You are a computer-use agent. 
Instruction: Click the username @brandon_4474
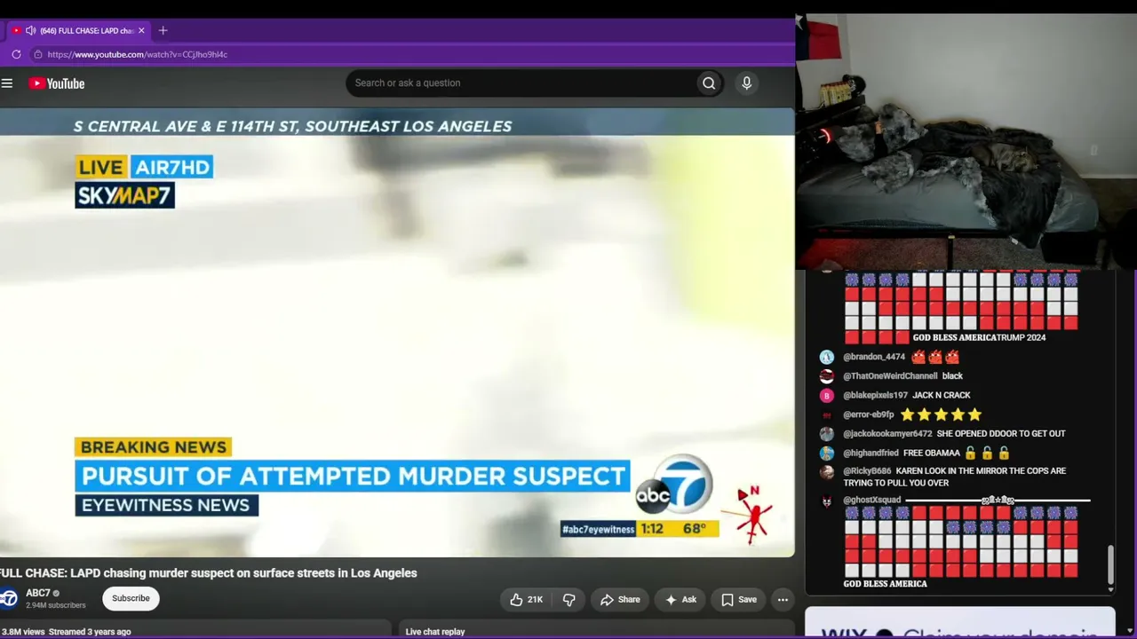(x=874, y=357)
